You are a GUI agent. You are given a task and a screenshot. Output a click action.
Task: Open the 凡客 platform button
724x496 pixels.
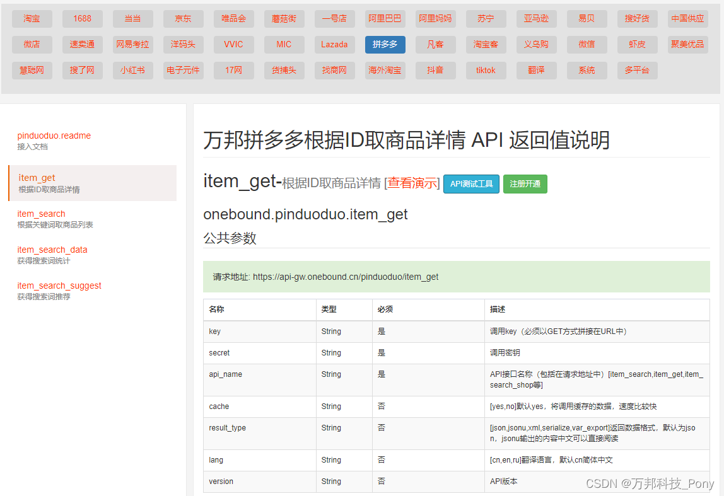coord(435,44)
